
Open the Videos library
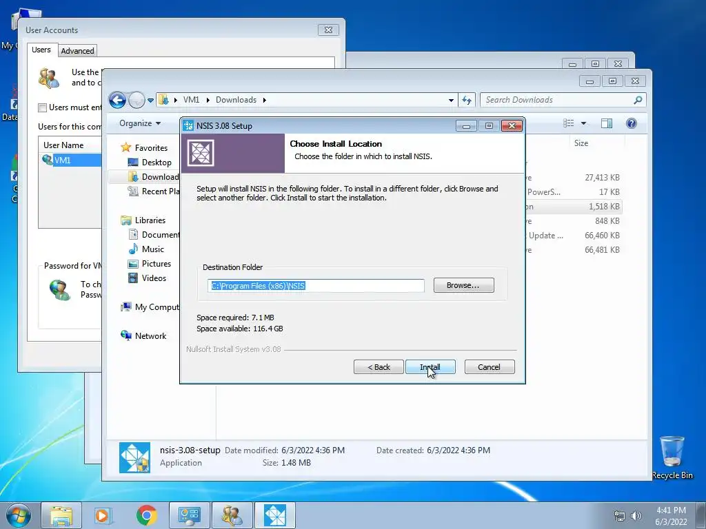(154, 278)
